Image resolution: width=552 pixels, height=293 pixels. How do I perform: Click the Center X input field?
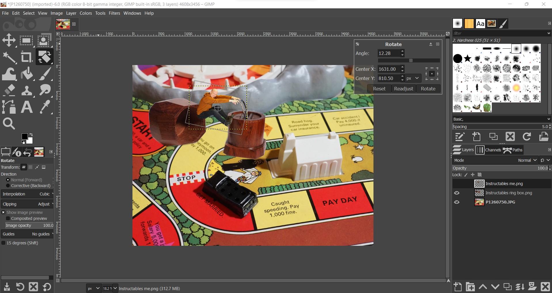(389, 69)
